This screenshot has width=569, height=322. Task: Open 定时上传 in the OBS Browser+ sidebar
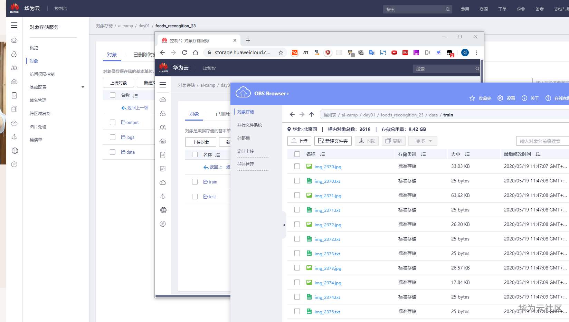coord(246,151)
